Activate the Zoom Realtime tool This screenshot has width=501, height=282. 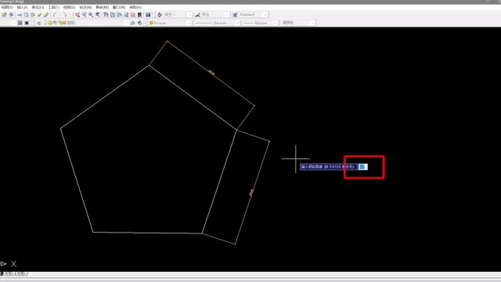point(84,15)
